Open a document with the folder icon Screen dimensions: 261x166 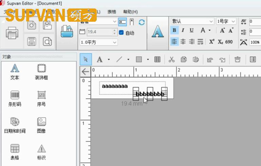click(x=47, y=25)
